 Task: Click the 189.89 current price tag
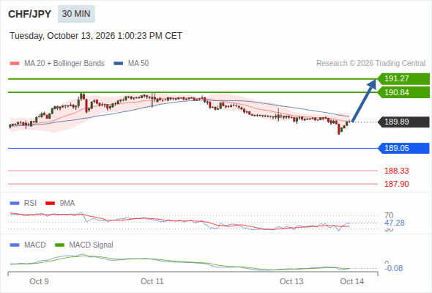[x=403, y=122]
